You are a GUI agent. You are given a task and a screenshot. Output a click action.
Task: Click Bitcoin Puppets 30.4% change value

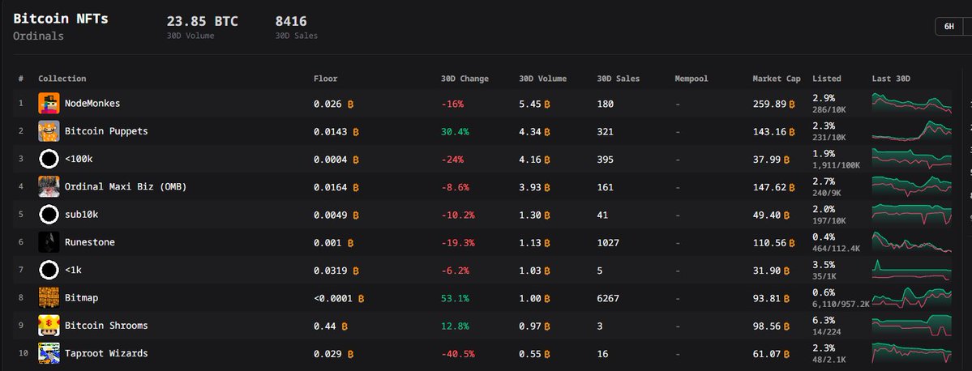coord(455,132)
